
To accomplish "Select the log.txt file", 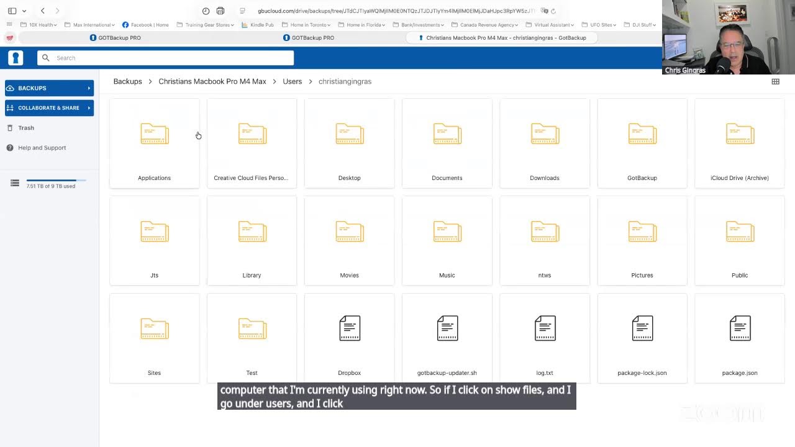I will point(545,338).
